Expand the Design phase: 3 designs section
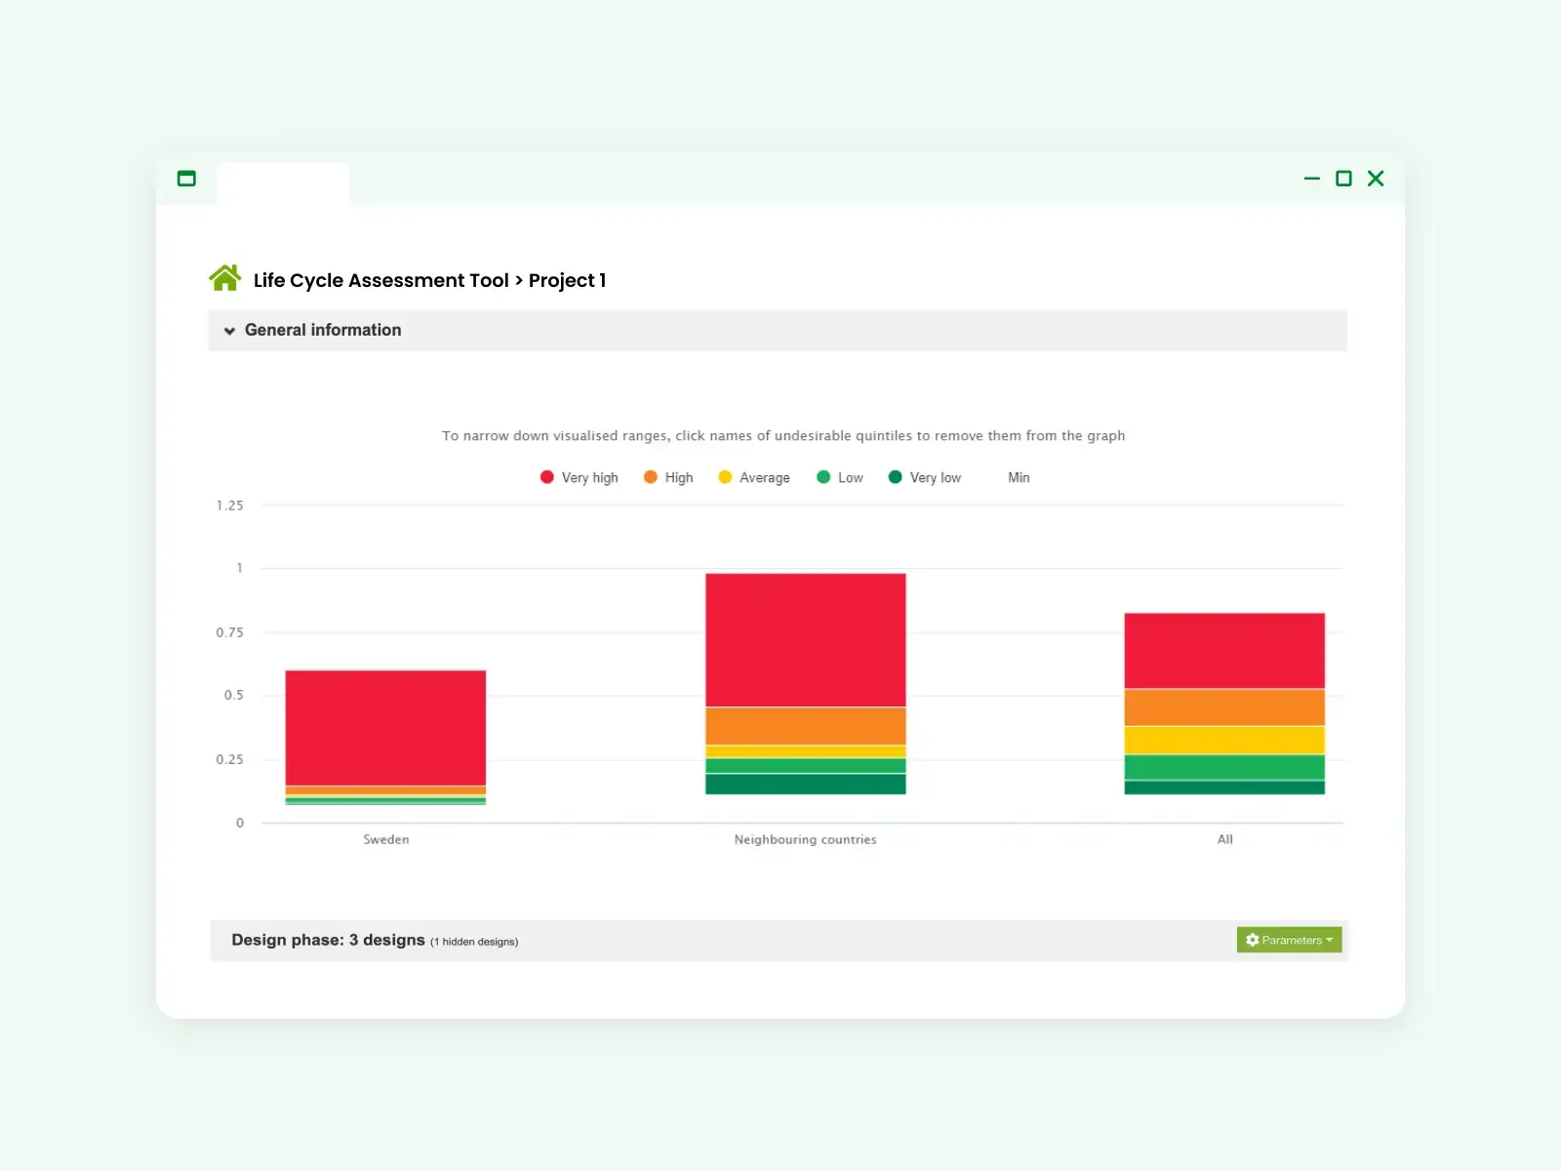This screenshot has height=1171, width=1561. pyautogui.click(x=330, y=940)
